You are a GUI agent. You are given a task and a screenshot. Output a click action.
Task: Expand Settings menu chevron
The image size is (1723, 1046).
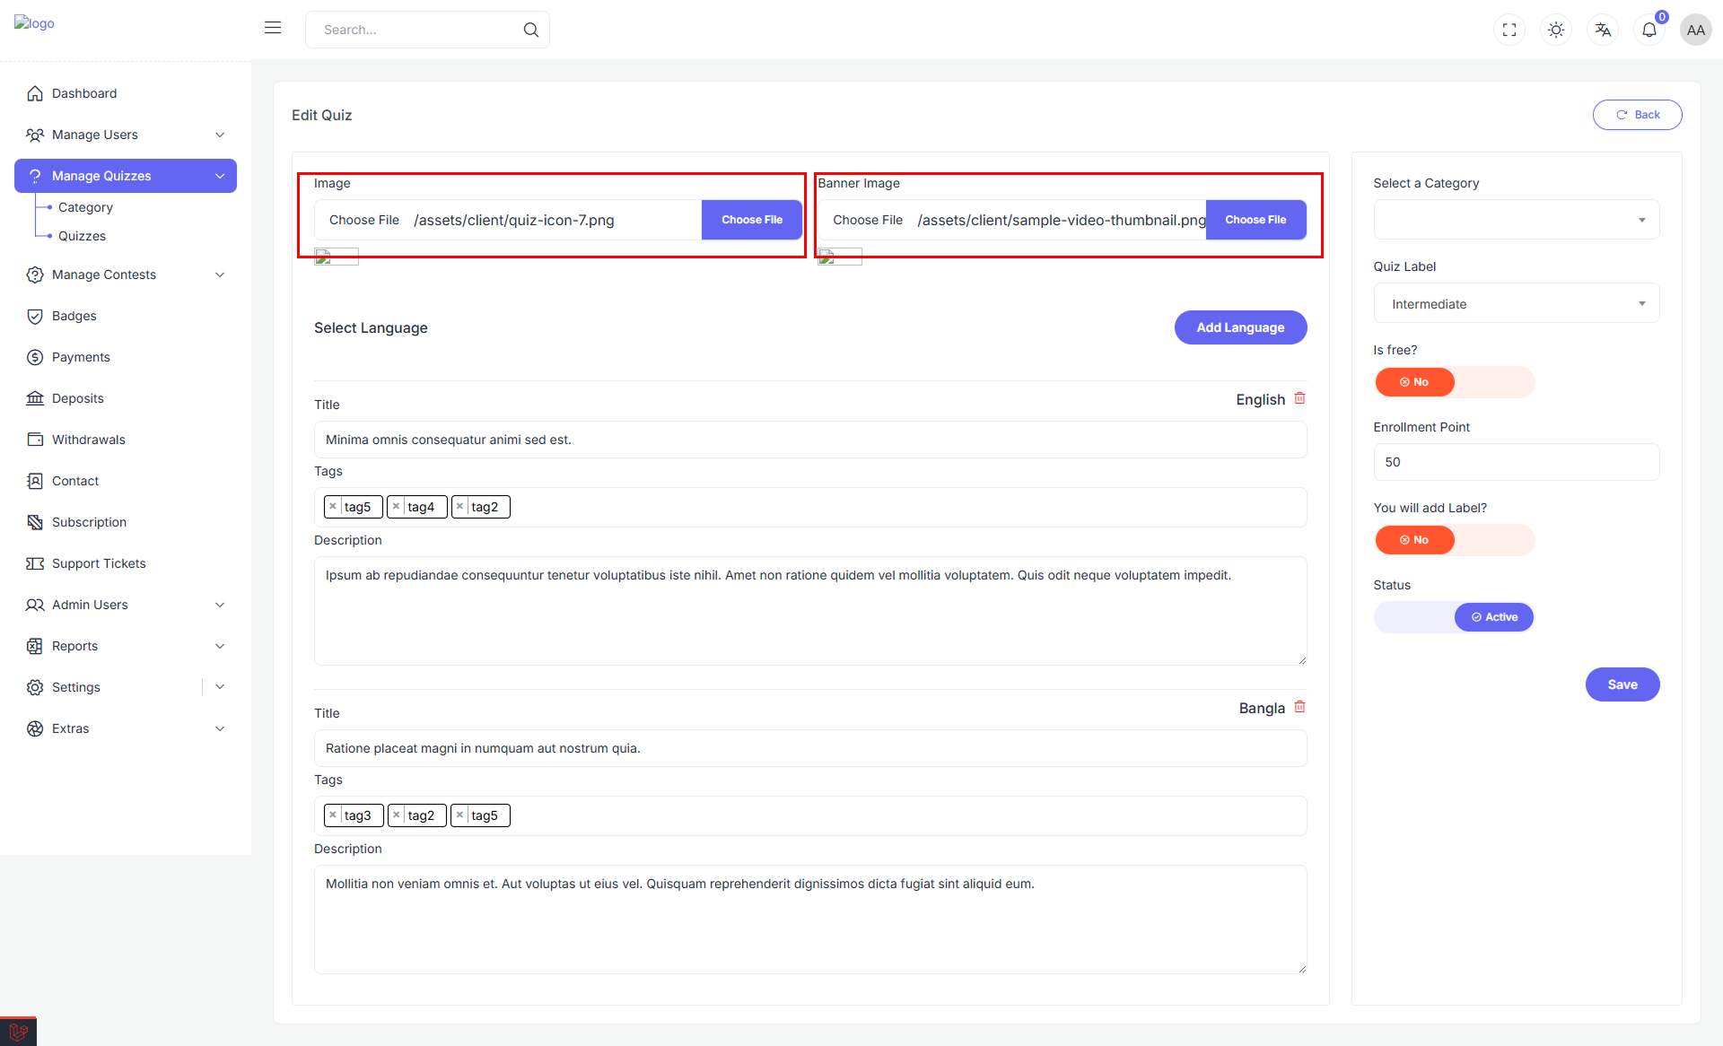tap(220, 687)
